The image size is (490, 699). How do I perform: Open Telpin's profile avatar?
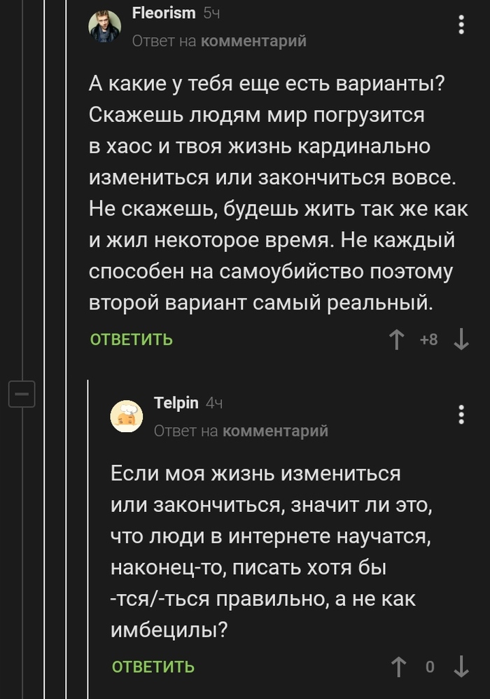pyautogui.click(x=127, y=416)
